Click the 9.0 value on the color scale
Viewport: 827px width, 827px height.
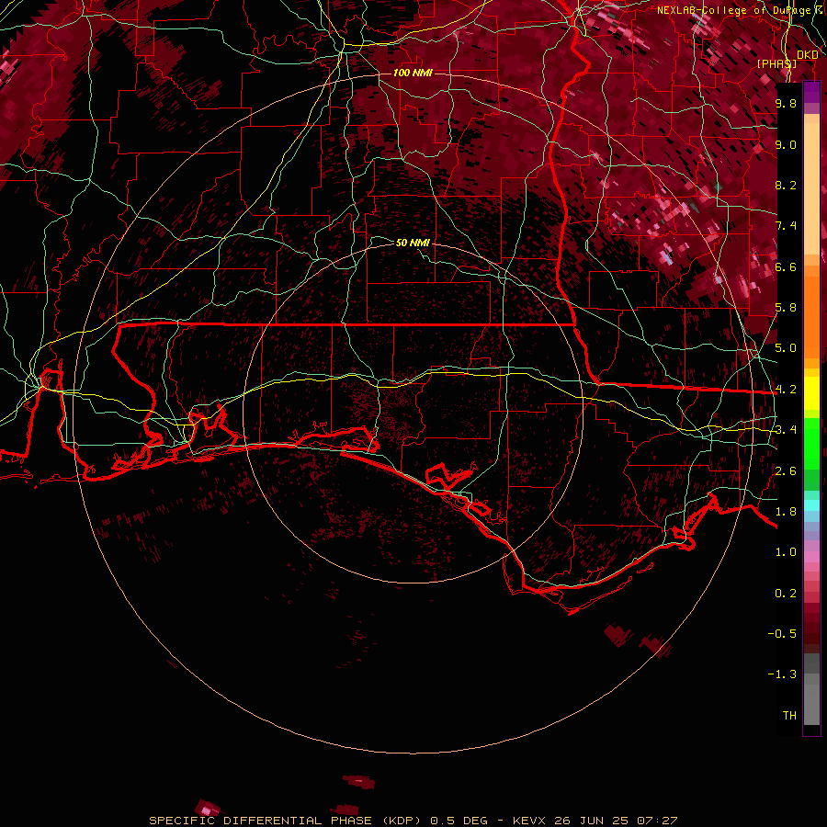point(786,144)
